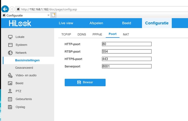The image size is (188, 121).
Task: Click the site favicon in address bar
Action: [x=18, y=9]
